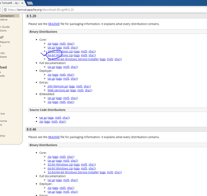The height and width of the screenshot is (196, 207).
Task: Open md5 of 8.5.20 Core tar.gz
Action: [66, 48]
